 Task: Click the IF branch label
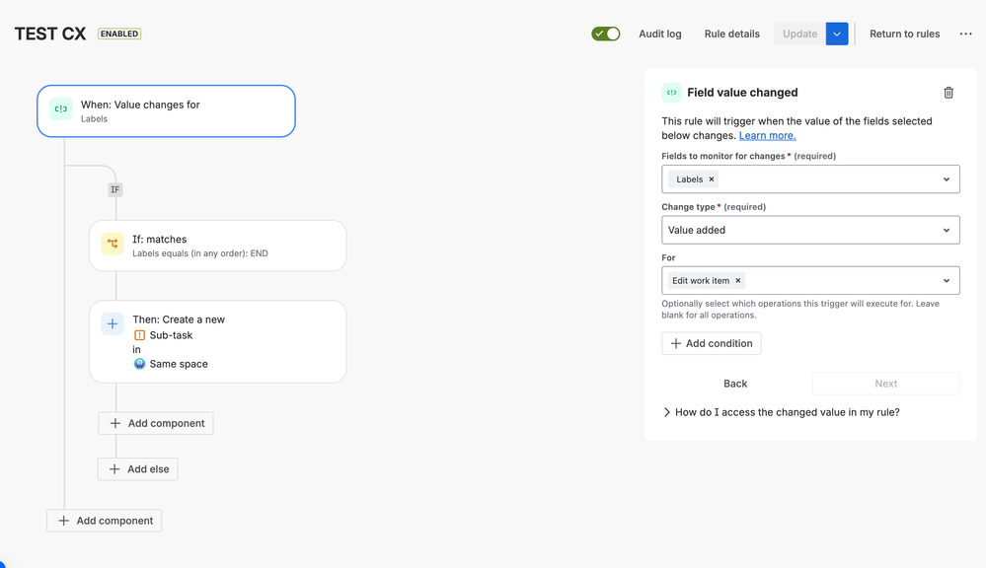point(115,189)
